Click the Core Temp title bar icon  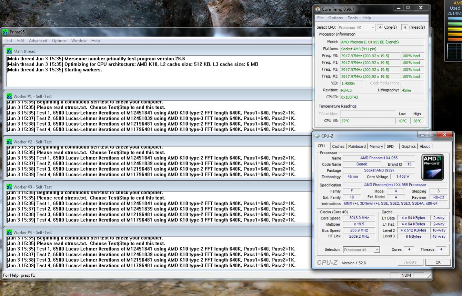click(318, 9)
